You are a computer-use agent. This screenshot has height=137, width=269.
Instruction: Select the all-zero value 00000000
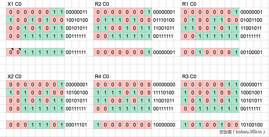(x=164, y=84)
